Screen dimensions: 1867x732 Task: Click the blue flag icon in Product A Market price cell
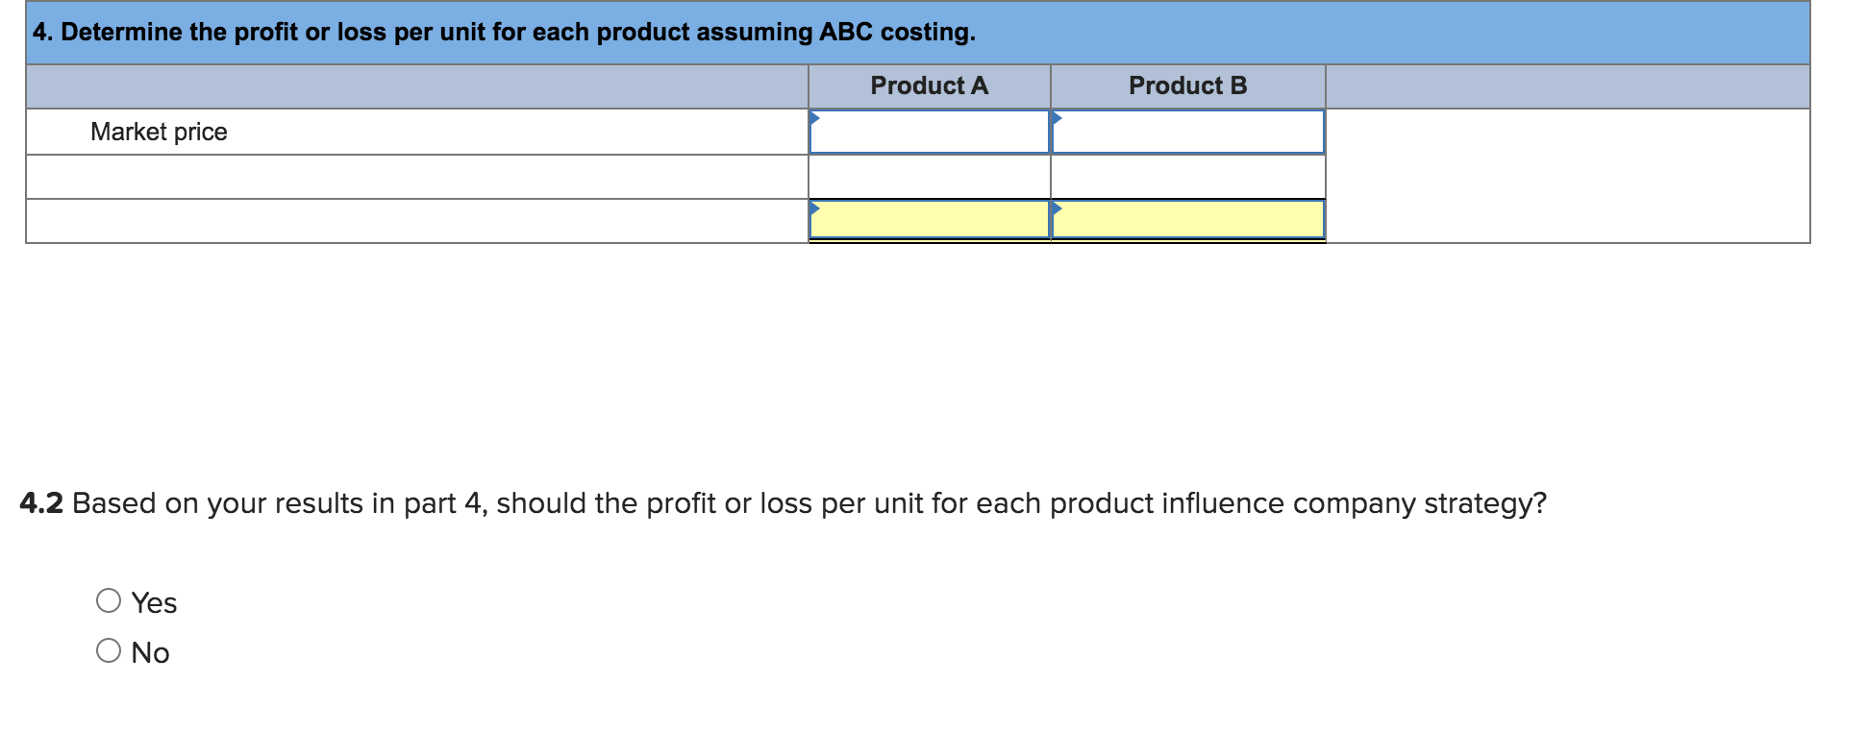tap(816, 117)
